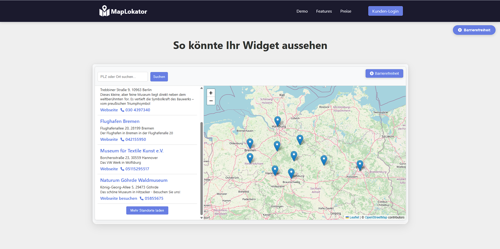Screen dimensions: 500x249
Task: Click Mehr Standorte laden button
Action: point(147,211)
